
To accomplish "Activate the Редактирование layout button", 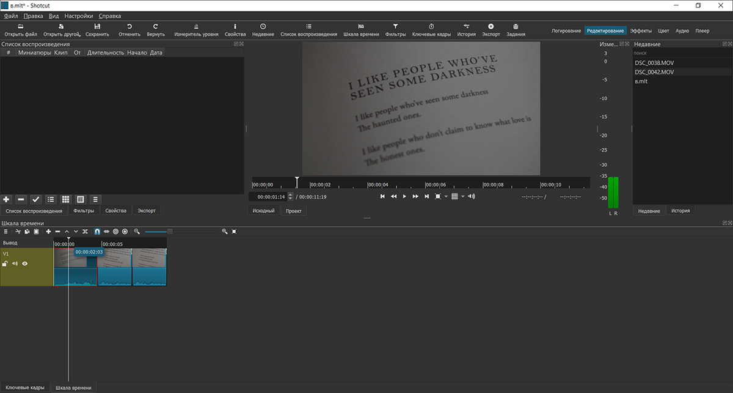I will (605, 31).
